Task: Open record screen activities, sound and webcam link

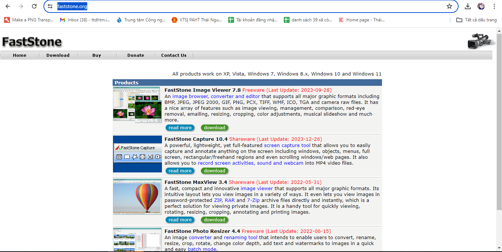Action: click(251, 163)
